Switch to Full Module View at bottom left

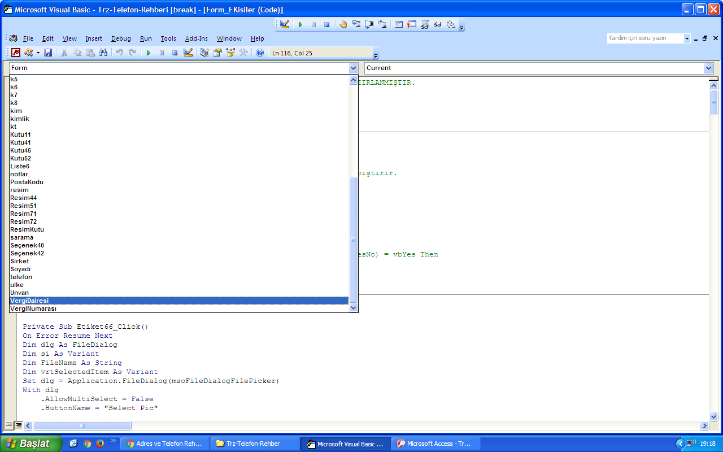coord(18,425)
